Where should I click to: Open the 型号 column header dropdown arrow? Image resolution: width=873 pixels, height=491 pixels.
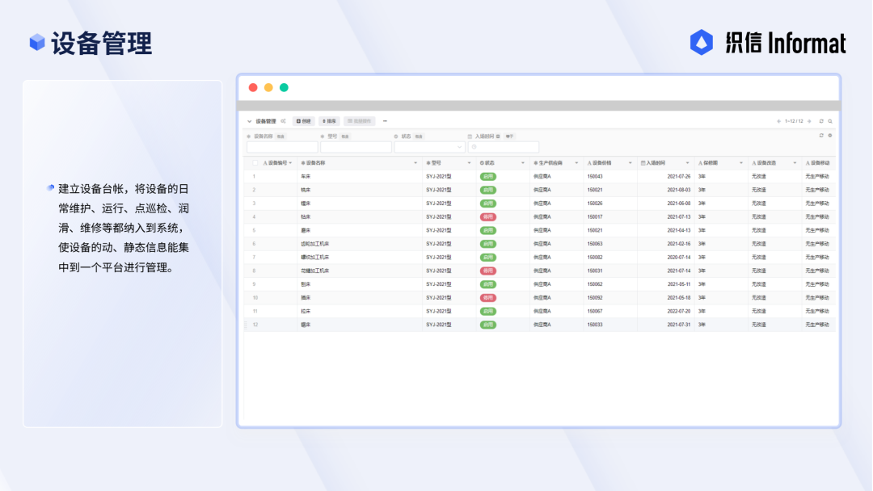pyautogui.click(x=469, y=163)
